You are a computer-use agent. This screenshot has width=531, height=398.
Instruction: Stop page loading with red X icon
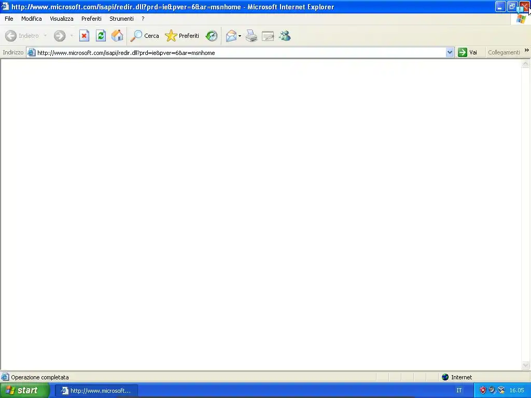[x=84, y=36]
